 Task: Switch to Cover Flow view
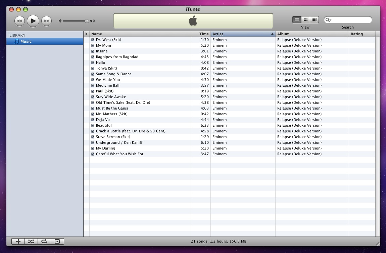[315, 20]
